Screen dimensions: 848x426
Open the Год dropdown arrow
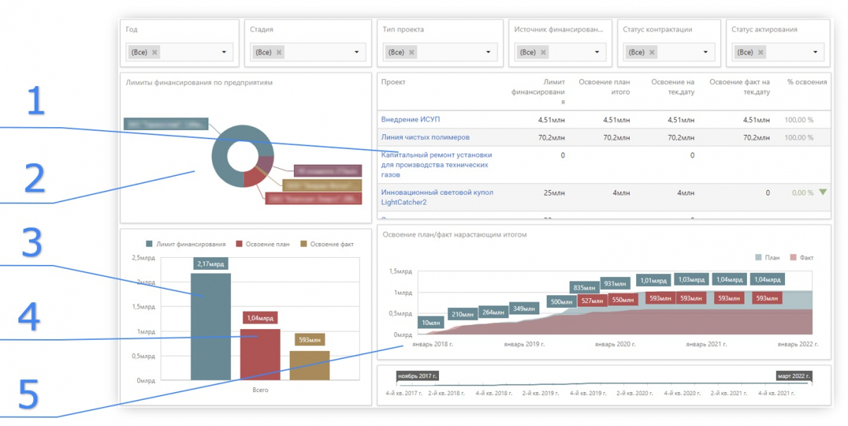click(224, 52)
